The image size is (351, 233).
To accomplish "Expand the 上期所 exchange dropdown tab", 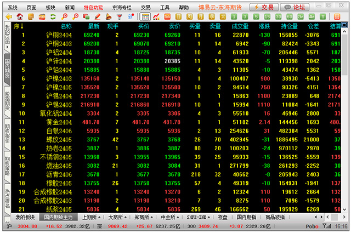I will point(92,217).
